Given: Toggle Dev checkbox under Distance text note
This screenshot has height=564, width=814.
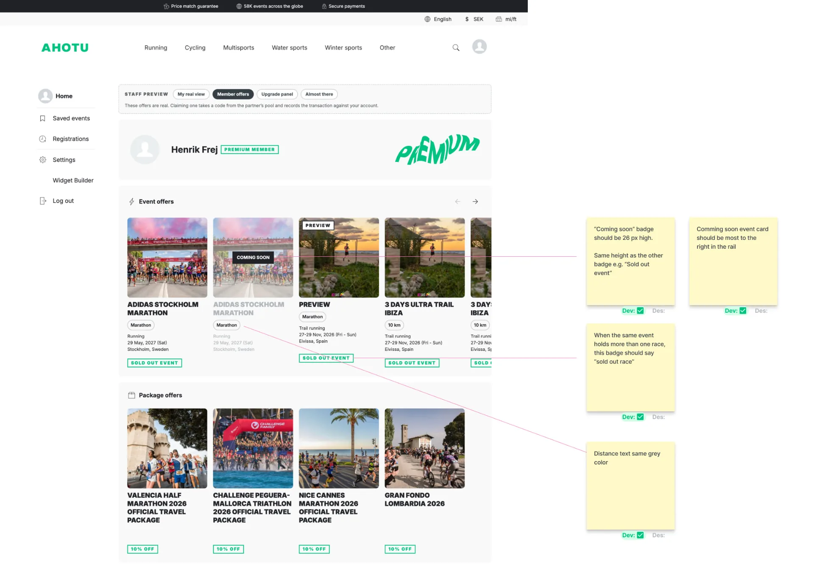Looking at the screenshot, I should click(640, 535).
